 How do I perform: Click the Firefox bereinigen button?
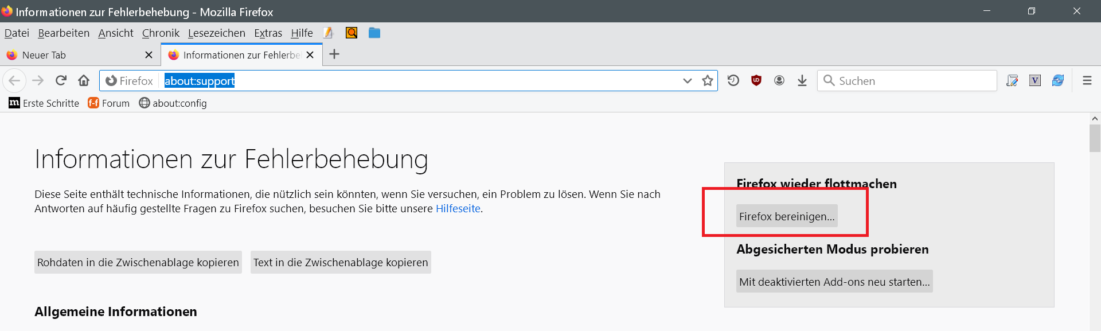[x=787, y=216]
